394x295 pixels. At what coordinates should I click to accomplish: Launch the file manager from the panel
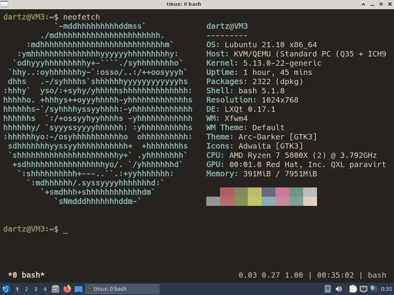point(55,289)
